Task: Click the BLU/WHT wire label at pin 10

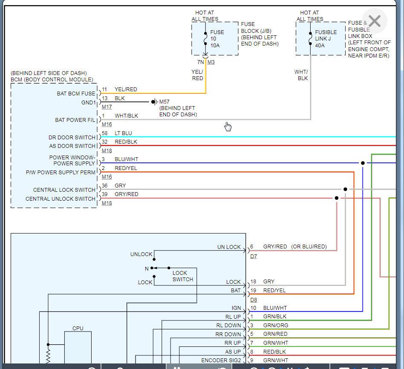Action: (275, 308)
